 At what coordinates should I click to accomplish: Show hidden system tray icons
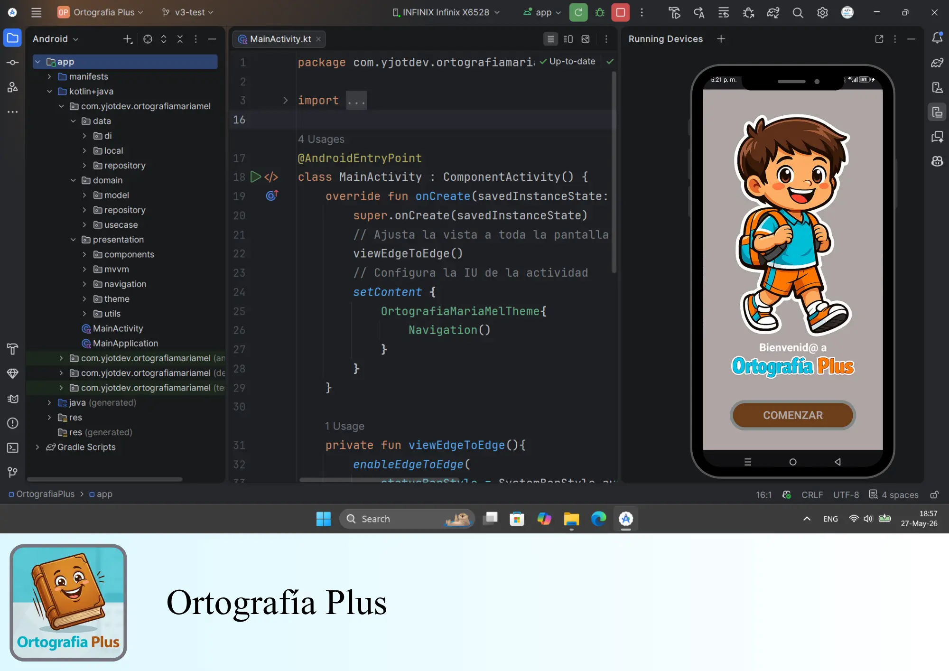click(807, 519)
